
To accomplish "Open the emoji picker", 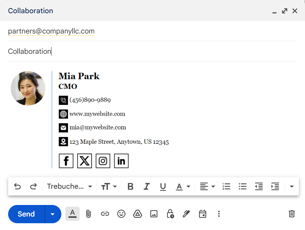I will click(x=121, y=214).
